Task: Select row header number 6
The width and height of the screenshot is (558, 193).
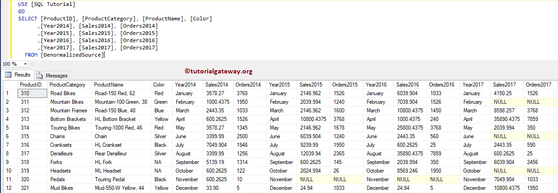Action: (x=10, y=136)
